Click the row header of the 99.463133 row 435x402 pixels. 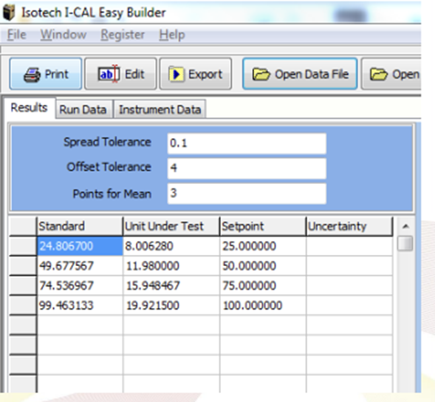(22, 305)
